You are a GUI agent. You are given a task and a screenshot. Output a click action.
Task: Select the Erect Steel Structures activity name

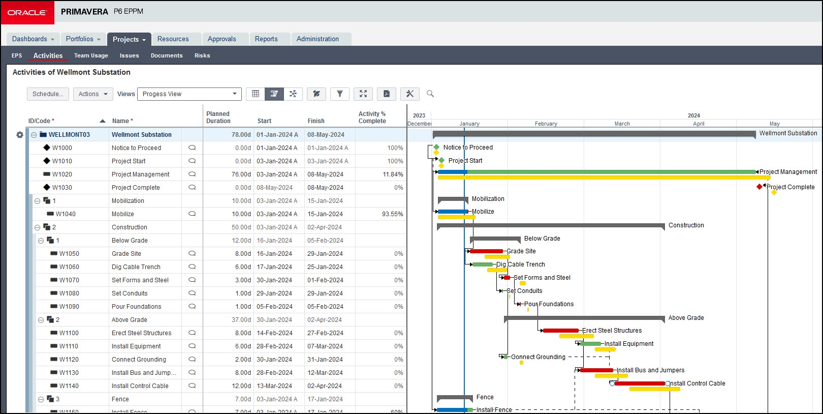[x=141, y=333]
